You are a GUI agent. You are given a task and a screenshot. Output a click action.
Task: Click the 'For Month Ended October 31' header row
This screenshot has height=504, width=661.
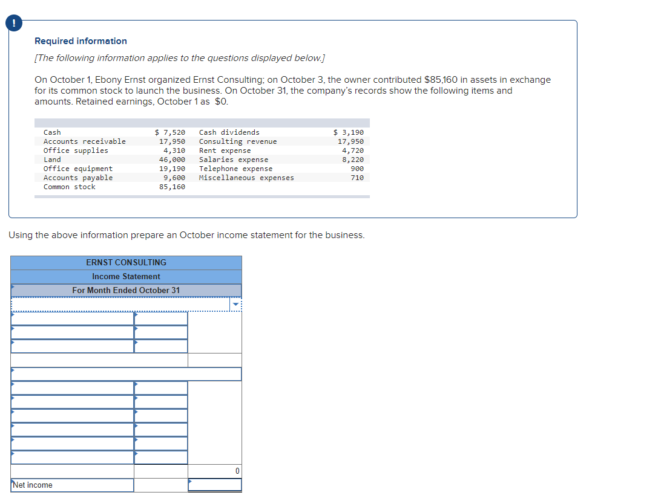click(126, 290)
